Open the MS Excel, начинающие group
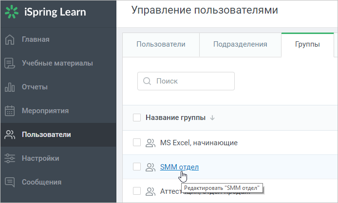 pyautogui.click(x=199, y=143)
